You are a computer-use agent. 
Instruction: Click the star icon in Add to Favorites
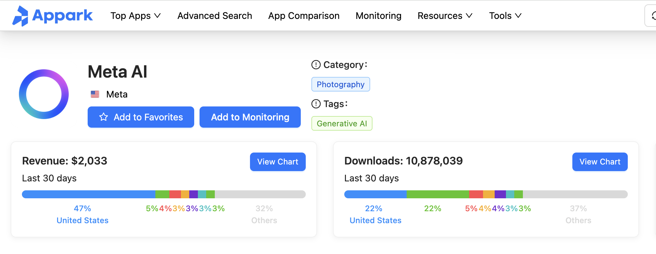coord(104,117)
